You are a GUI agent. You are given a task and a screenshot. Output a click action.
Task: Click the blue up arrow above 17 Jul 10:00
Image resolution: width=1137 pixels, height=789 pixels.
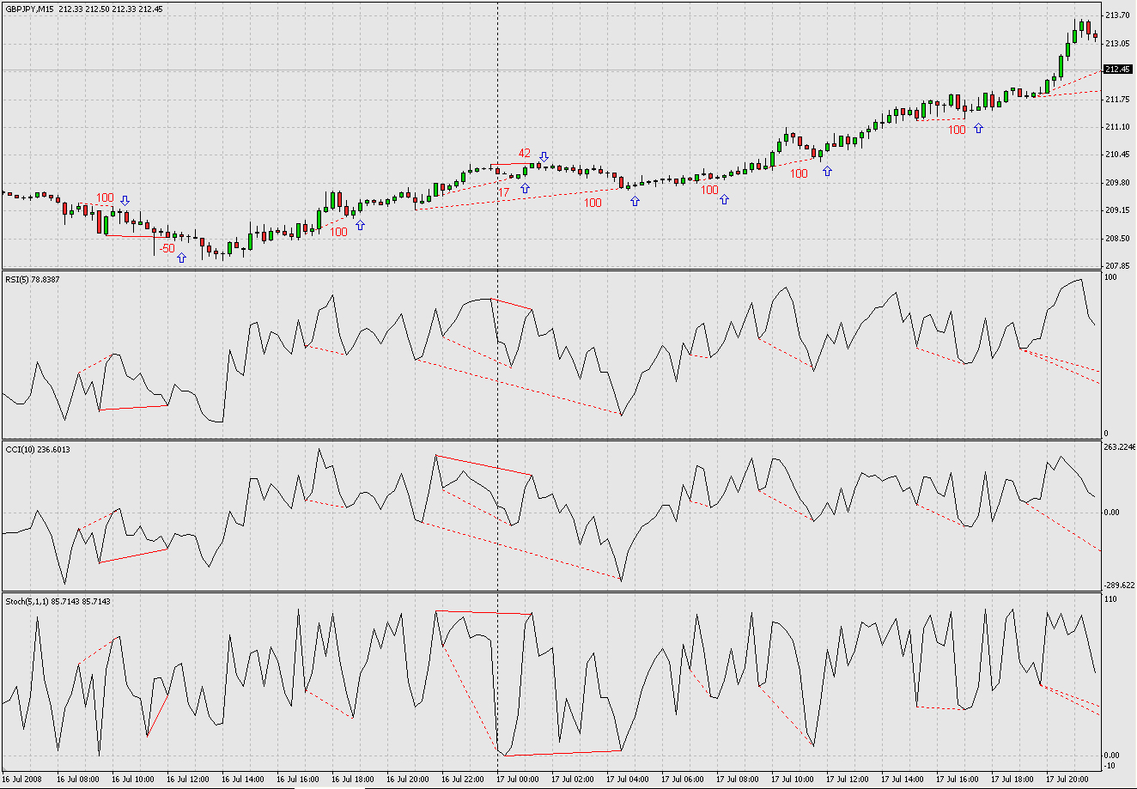tap(827, 171)
